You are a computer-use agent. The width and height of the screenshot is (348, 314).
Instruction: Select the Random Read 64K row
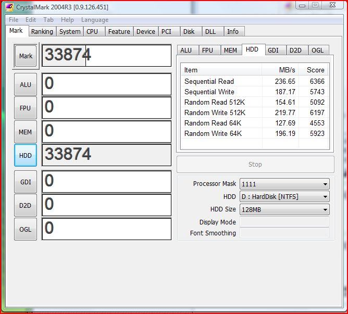pos(255,123)
